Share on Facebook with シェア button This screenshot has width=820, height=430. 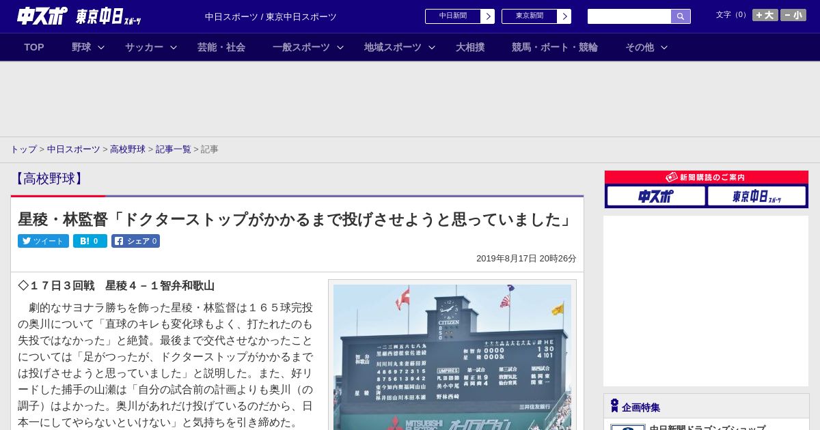[135, 241]
